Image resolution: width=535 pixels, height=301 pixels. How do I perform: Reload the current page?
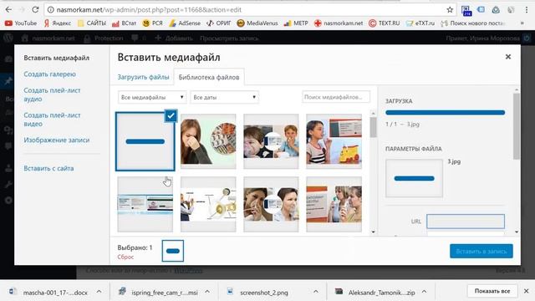[x=35, y=9]
